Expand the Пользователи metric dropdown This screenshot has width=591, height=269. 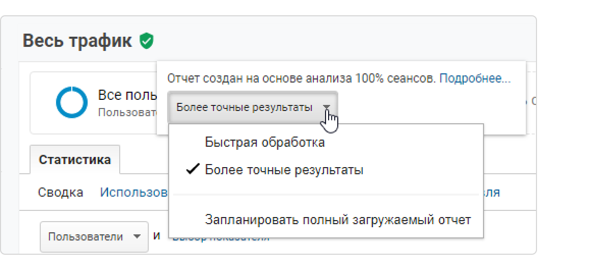click(94, 236)
